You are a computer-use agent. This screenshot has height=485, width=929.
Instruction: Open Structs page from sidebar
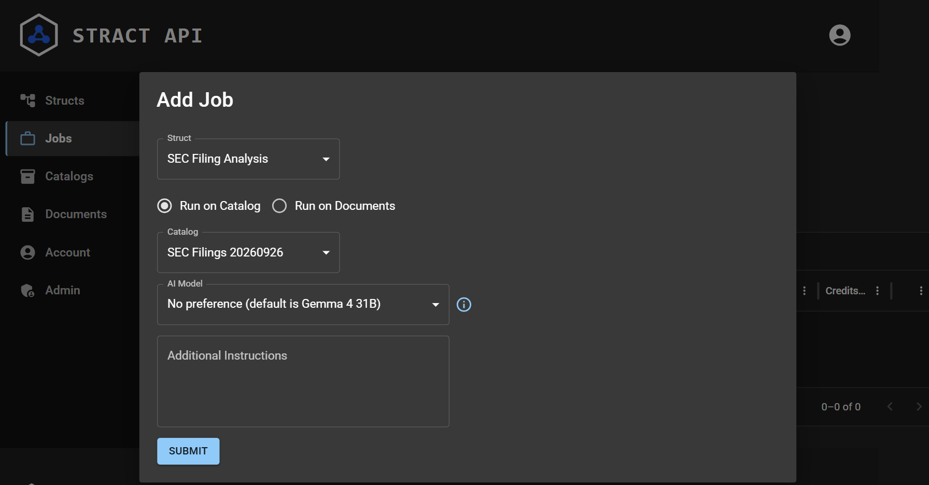pos(73,101)
